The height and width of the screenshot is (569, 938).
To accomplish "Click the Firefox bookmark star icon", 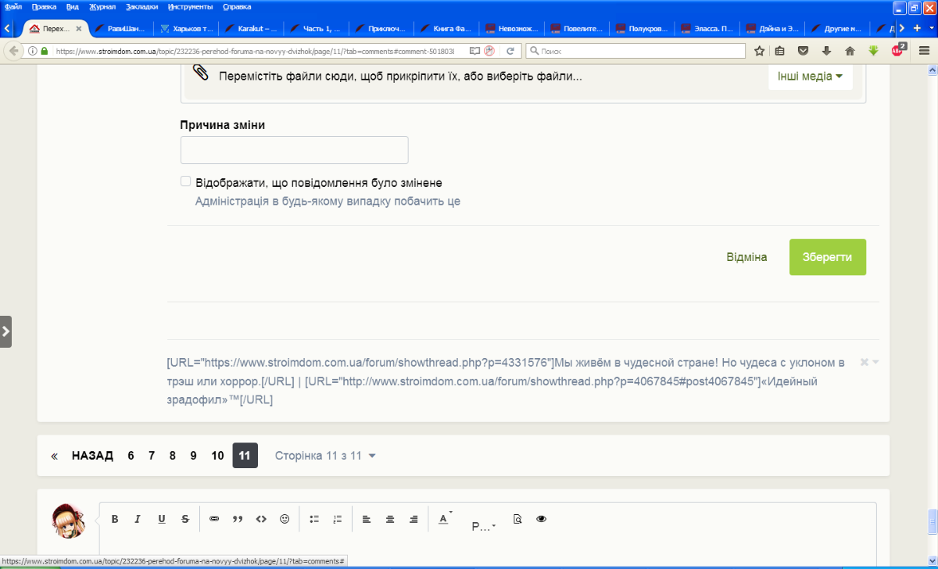I will 759,51.
